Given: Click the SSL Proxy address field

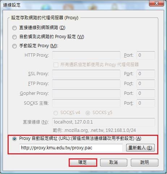Looking at the screenshot, I should (86, 74).
